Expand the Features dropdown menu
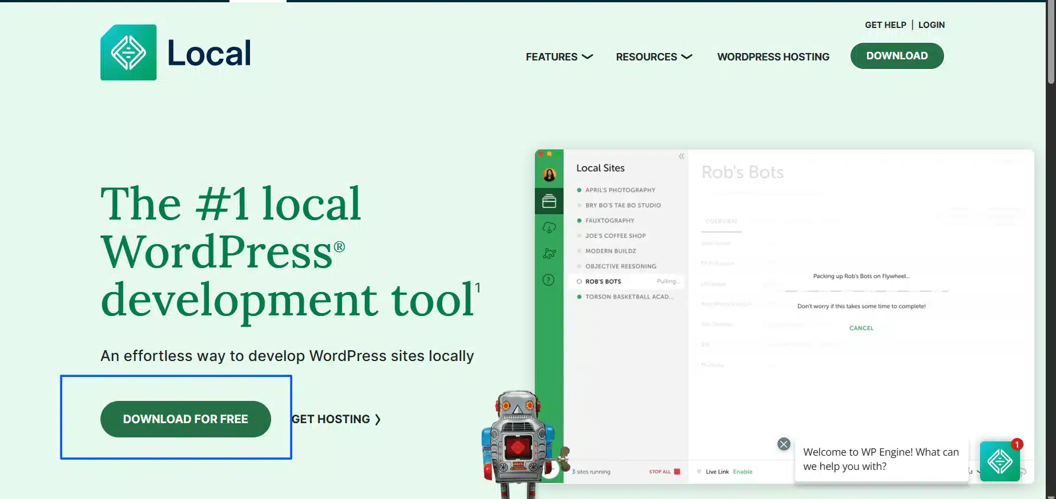1056x499 pixels. click(x=559, y=57)
